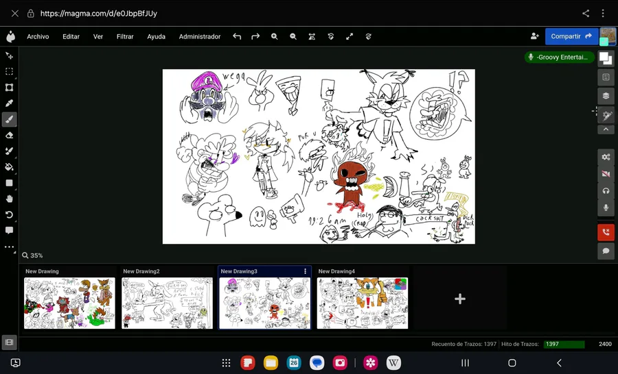Image resolution: width=618 pixels, height=374 pixels.
Task: Open the Archivo menu
Action: point(38,36)
